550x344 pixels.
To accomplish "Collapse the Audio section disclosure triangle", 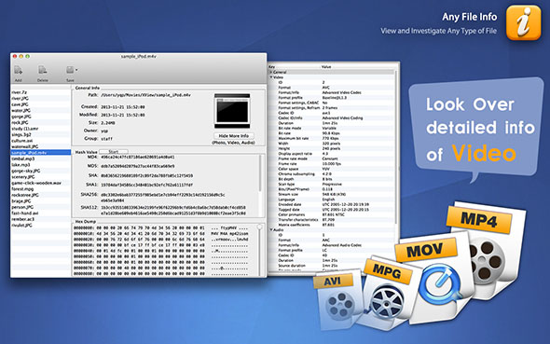I will click(271, 229).
